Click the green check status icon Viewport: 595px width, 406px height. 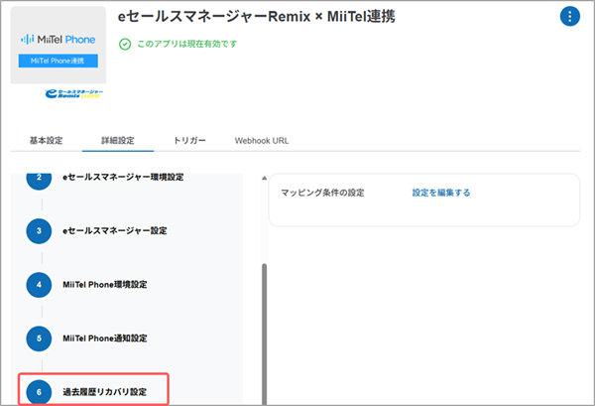(125, 44)
